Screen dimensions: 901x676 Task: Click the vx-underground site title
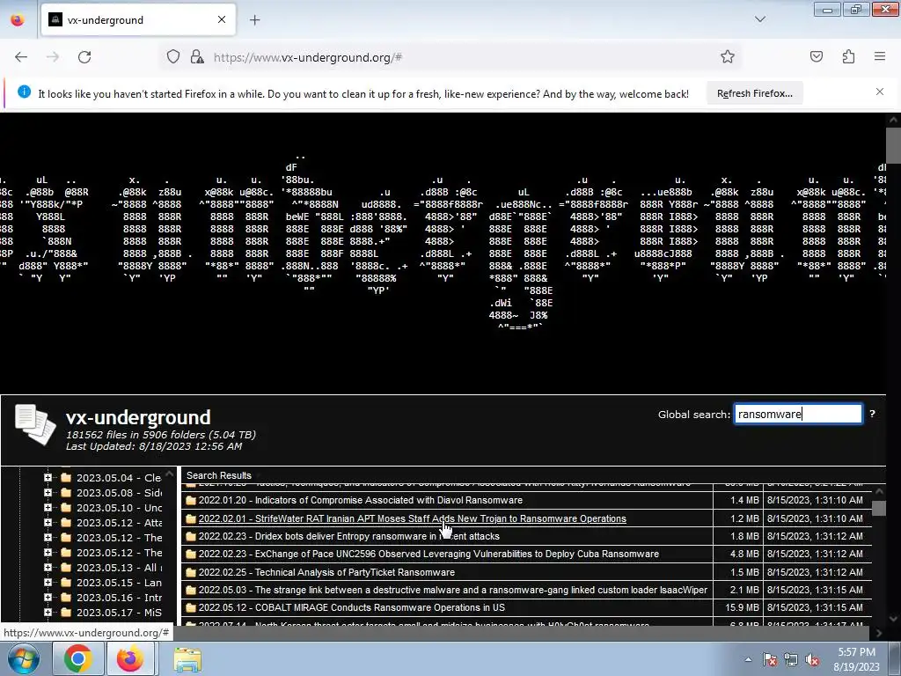click(138, 417)
